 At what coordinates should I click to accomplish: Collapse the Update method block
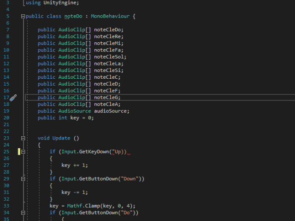pyautogui.click(x=23, y=138)
